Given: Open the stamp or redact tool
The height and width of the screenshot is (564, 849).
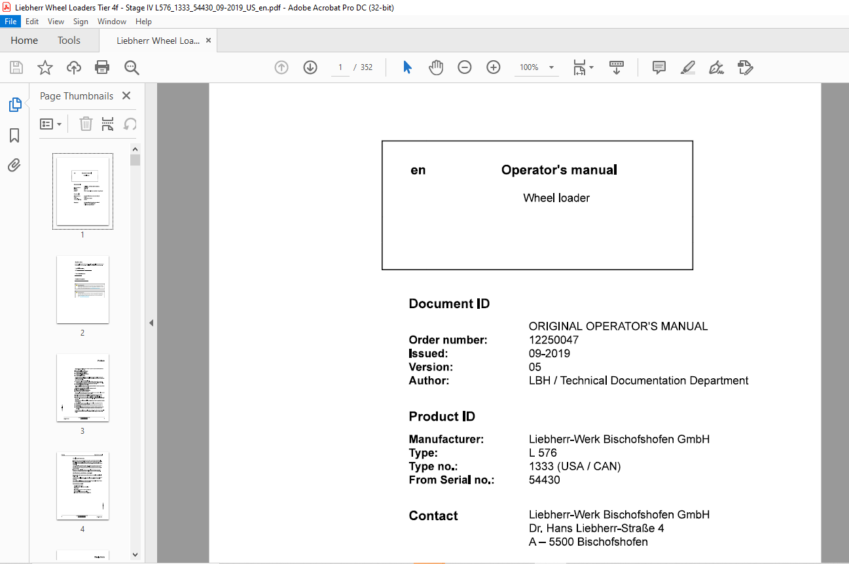Looking at the screenshot, I should (x=745, y=67).
